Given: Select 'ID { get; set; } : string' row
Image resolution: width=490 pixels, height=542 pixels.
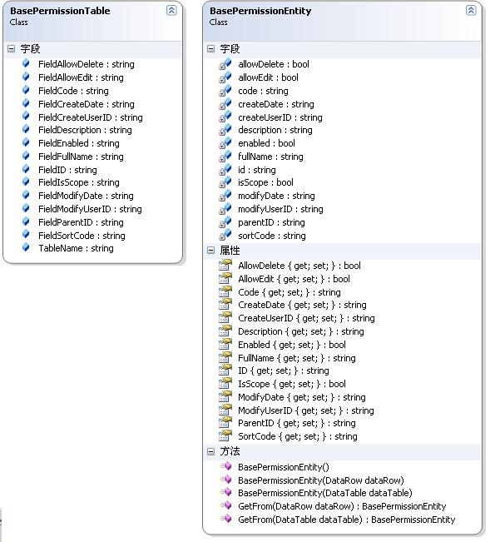Looking at the screenshot, I should point(284,370).
